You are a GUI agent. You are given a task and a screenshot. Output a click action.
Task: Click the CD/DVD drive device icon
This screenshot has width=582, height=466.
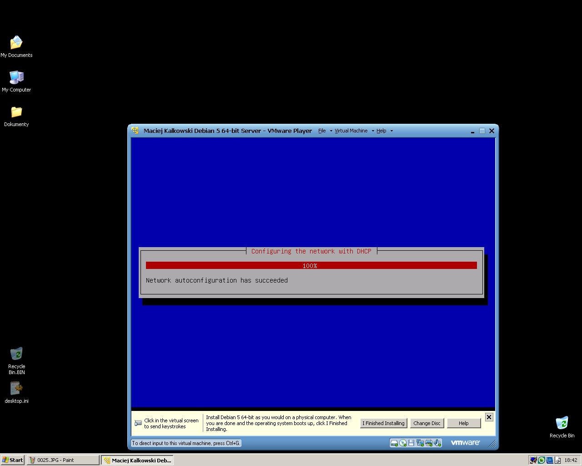[403, 443]
